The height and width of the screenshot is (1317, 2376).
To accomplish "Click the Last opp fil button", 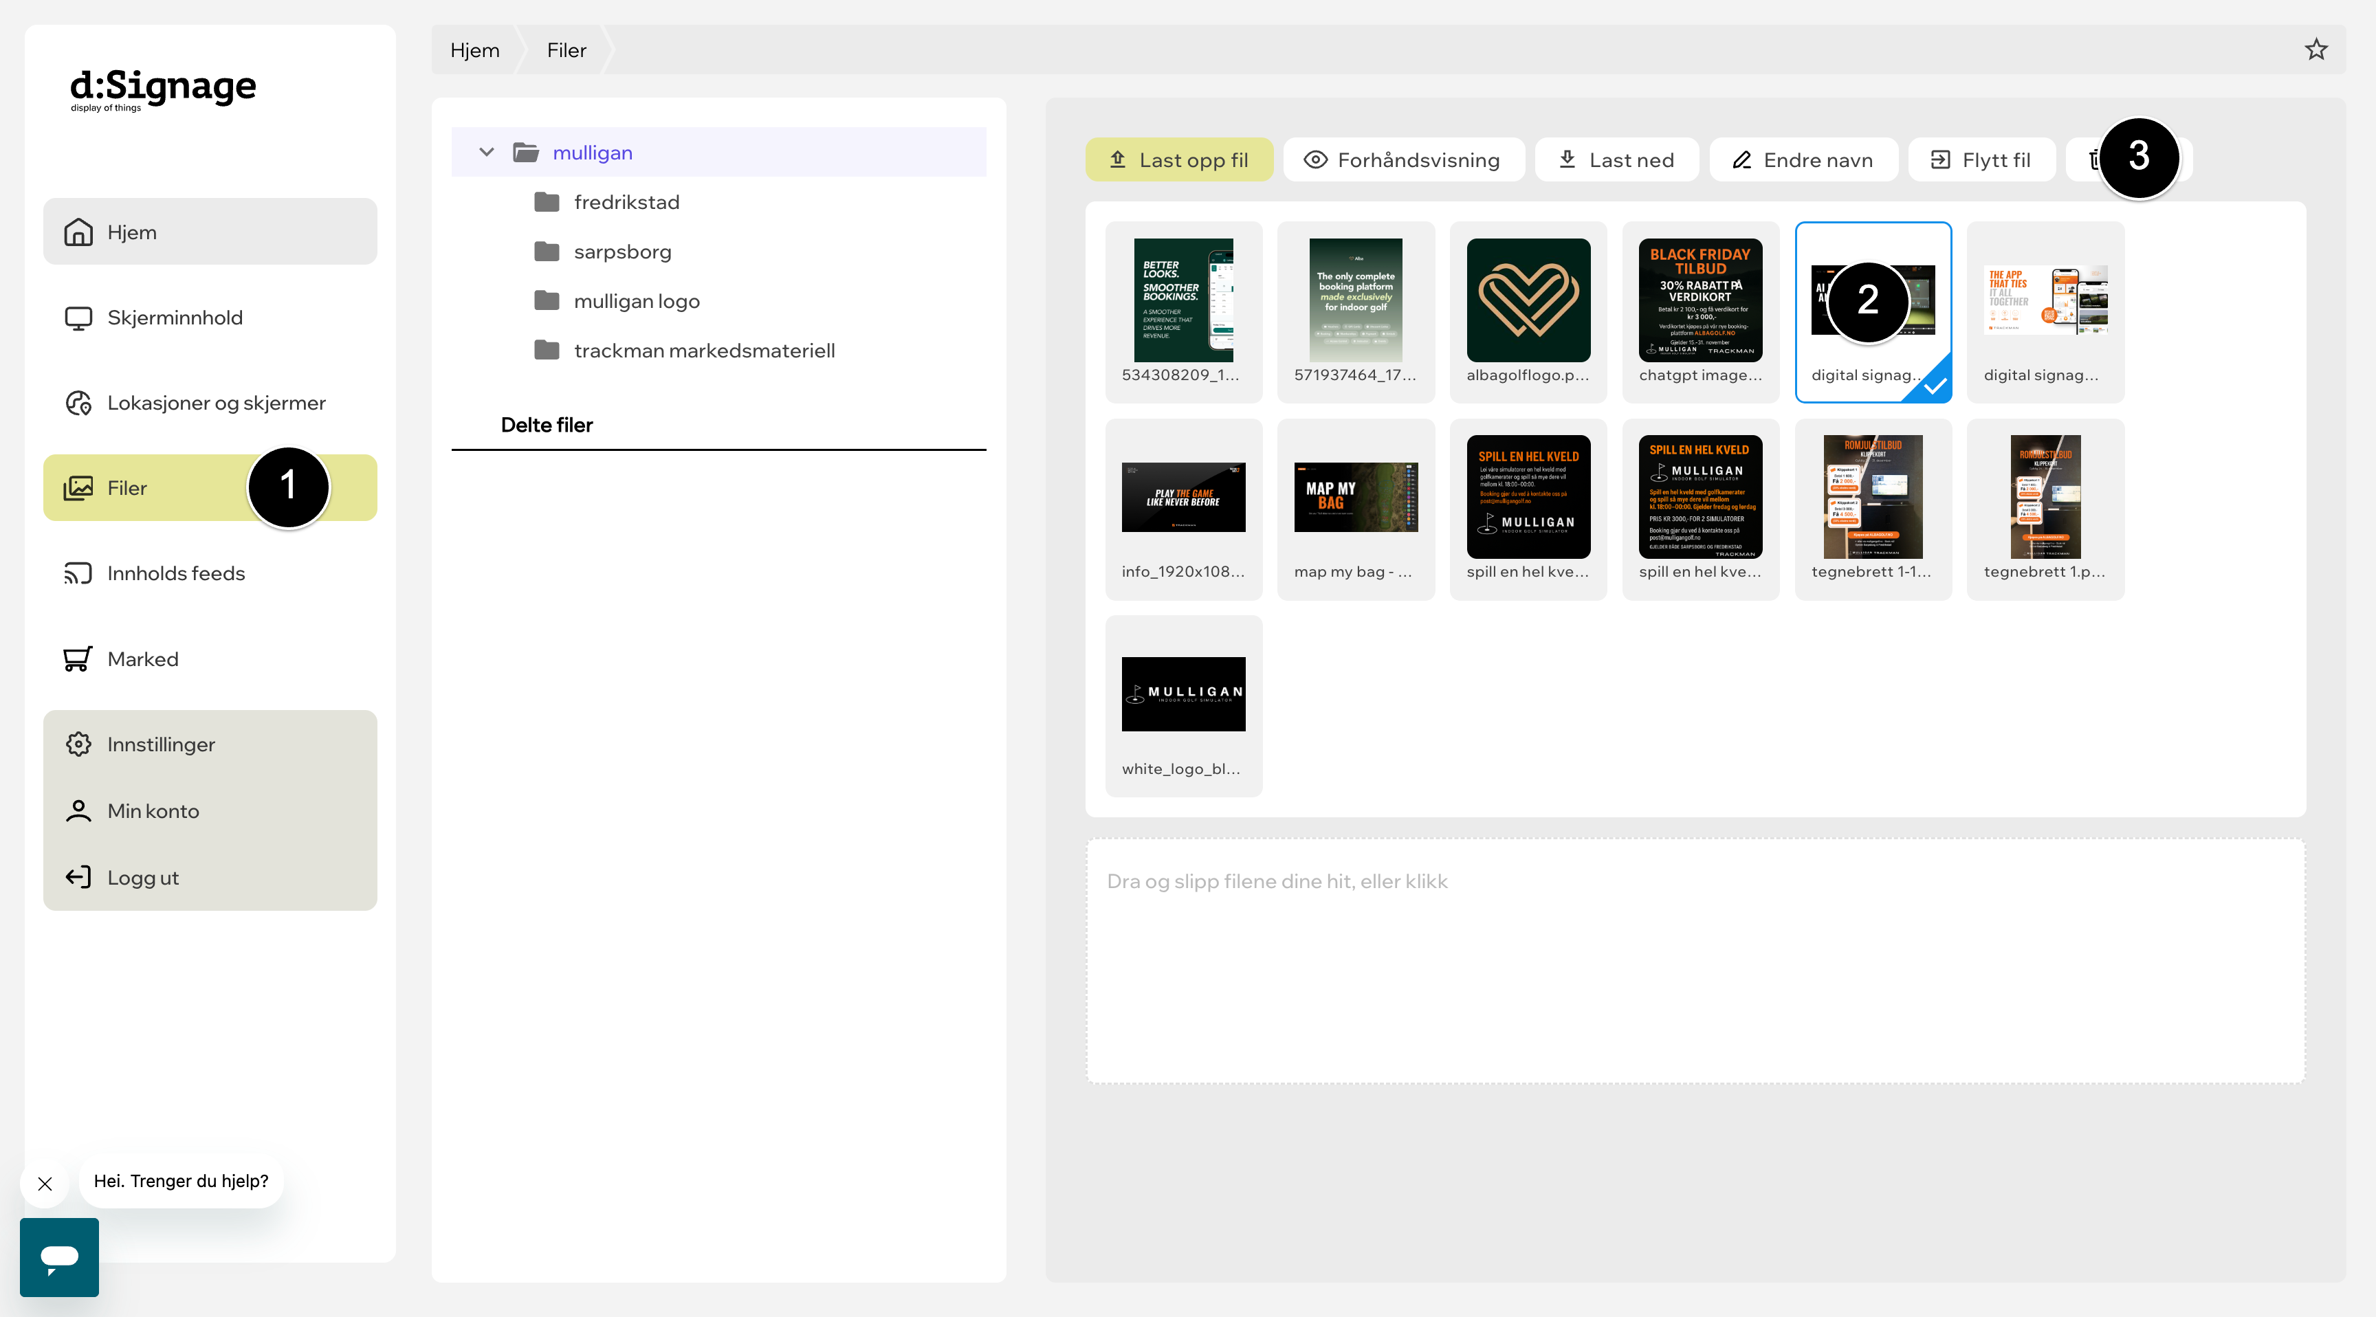I will click(x=1179, y=159).
